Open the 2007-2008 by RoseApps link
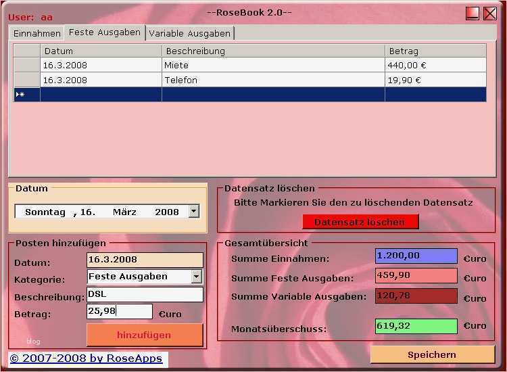This screenshot has width=507, height=372. coord(86,358)
